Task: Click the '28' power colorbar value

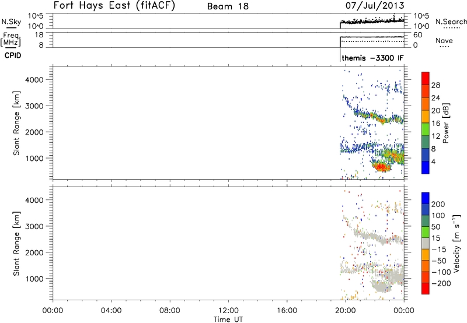Action: (x=435, y=85)
